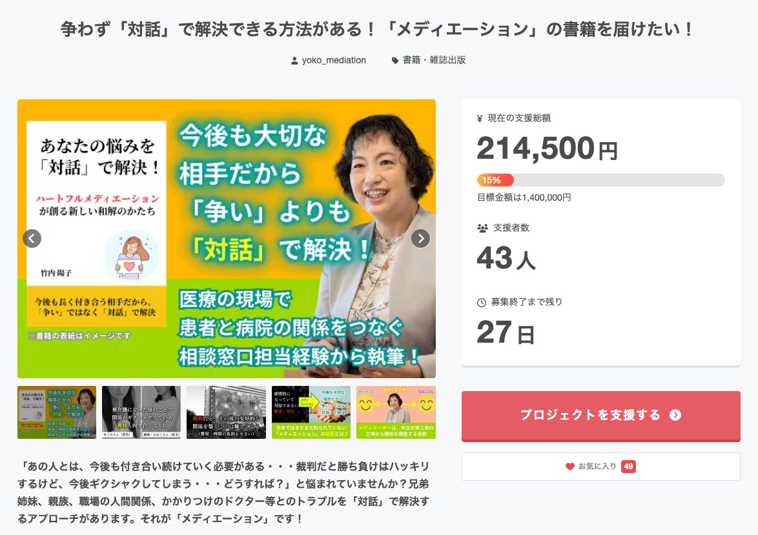Add project to お気に入り favorites
This screenshot has height=535, width=758.
point(601,467)
